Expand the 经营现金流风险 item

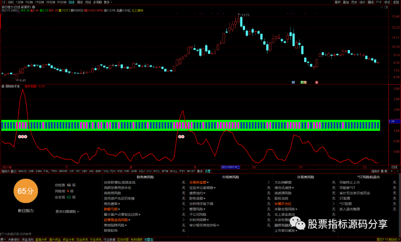(x=117, y=220)
